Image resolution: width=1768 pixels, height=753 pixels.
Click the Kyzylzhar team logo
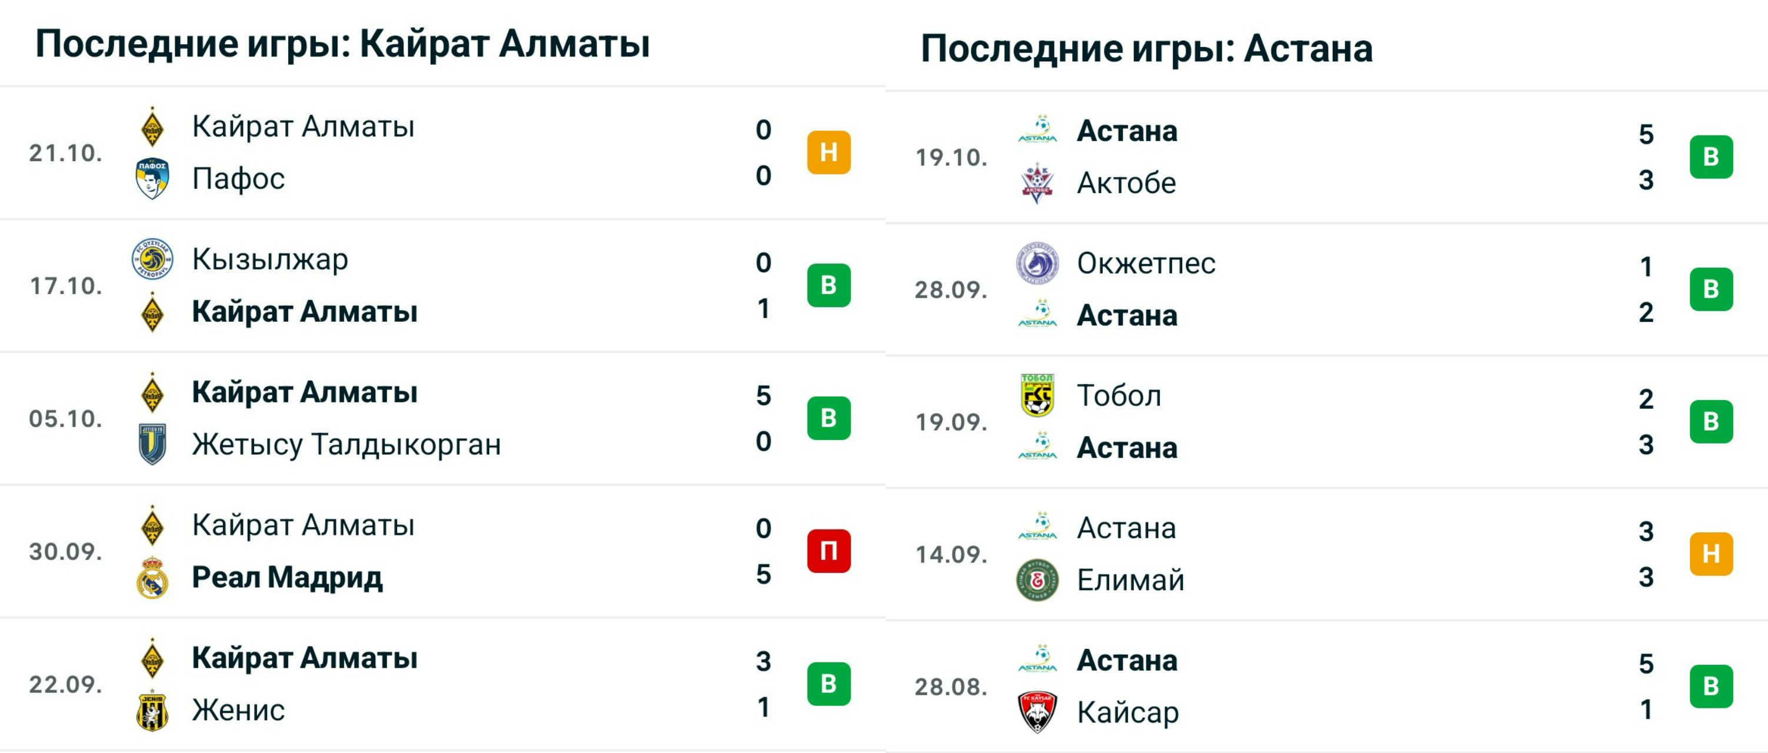point(152,259)
